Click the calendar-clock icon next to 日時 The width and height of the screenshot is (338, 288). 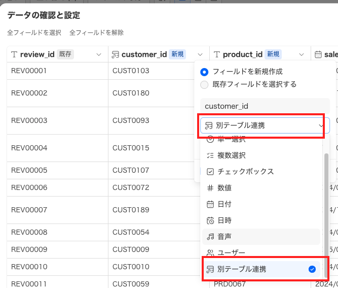click(210, 220)
